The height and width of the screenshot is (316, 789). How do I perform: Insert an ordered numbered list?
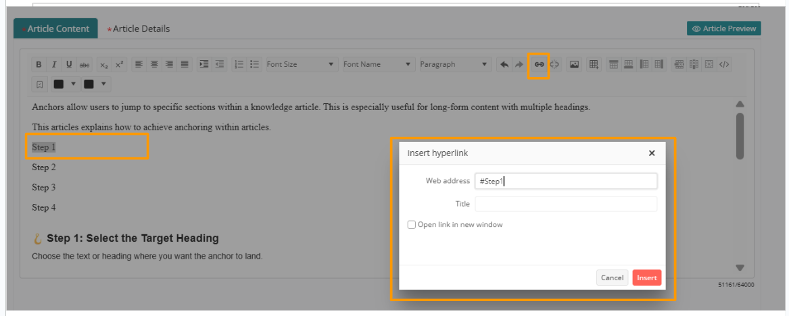tap(239, 65)
